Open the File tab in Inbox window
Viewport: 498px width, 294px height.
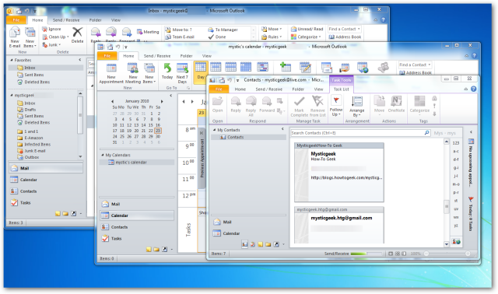tap(16, 20)
